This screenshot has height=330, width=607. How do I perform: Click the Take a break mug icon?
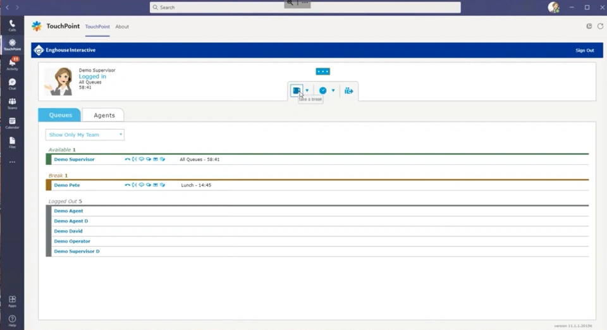click(297, 90)
